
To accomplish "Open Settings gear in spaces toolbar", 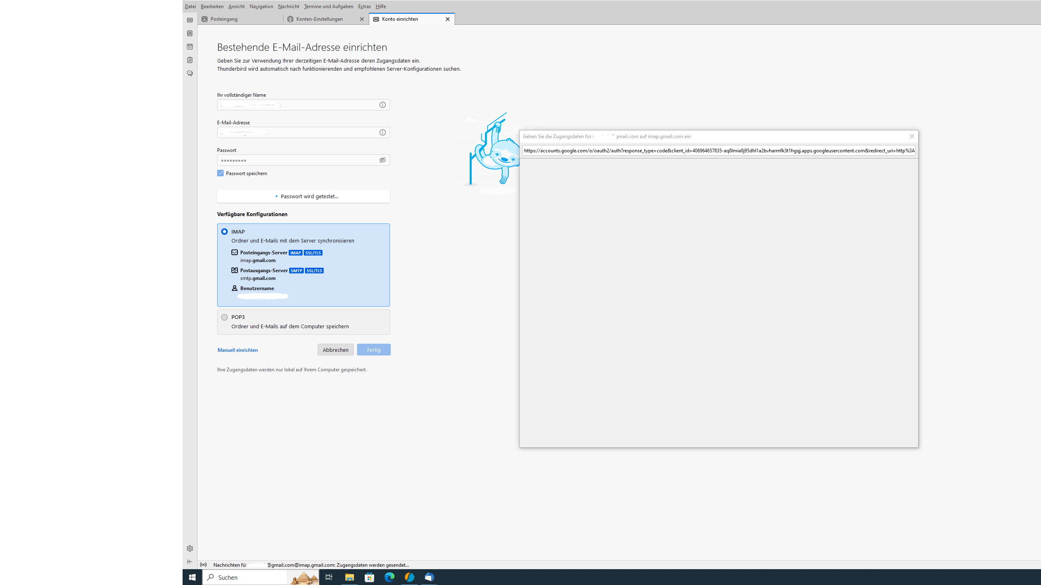I will pyautogui.click(x=190, y=548).
